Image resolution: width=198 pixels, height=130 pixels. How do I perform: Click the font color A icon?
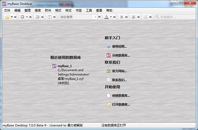point(107,17)
